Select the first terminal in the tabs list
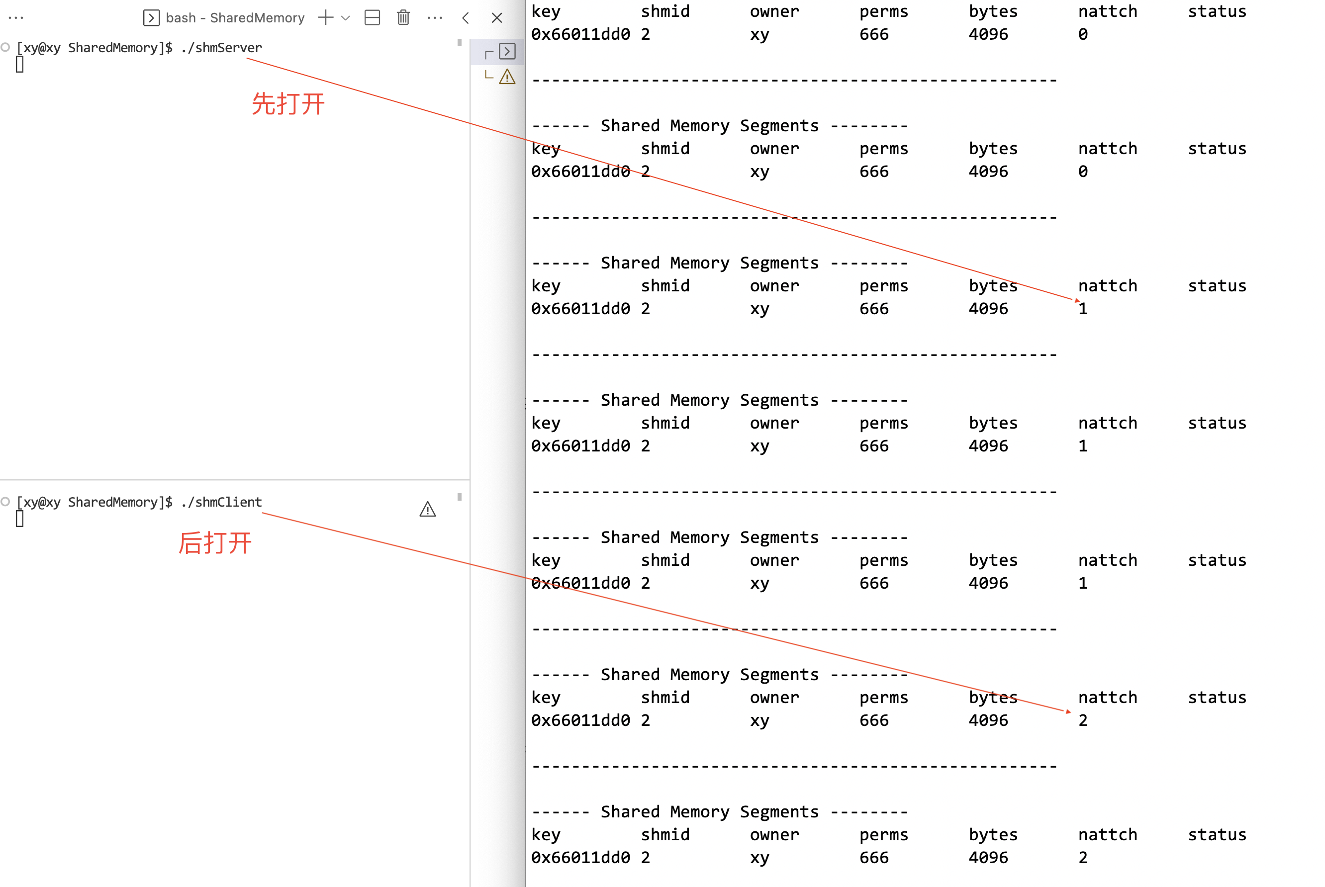1325x887 pixels. (x=506, y=52)
